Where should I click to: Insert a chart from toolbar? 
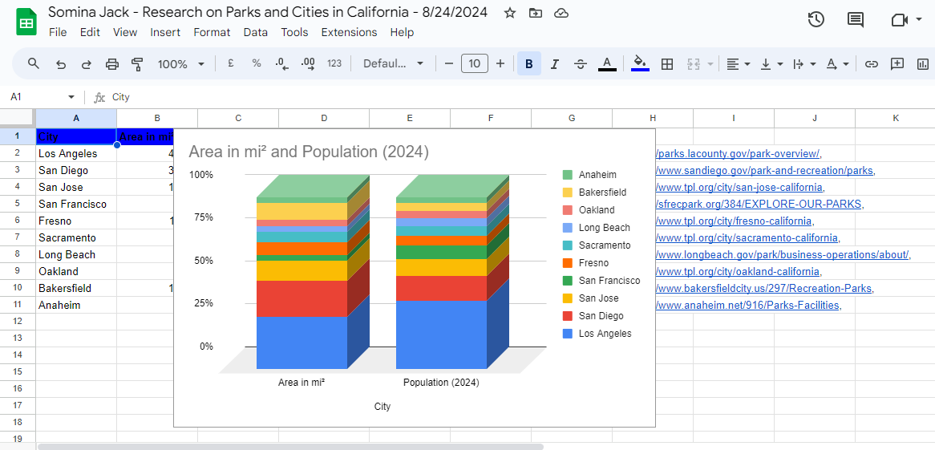tap(922, 64)
